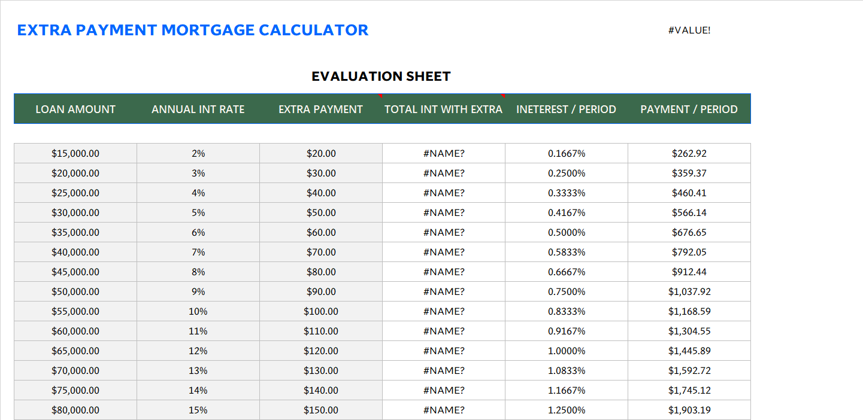The width and height of the screenshot is (863, 420).
Task: Select the $100.00 extra payment cell
Action: 321,311
